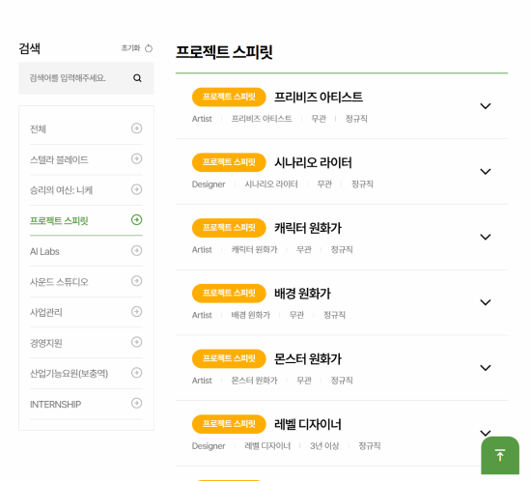The height and width of the screenshot is (481, 531).
Task: Expand the 시나리오 라이터 job chevron
Action: click(x=486, y=171)
